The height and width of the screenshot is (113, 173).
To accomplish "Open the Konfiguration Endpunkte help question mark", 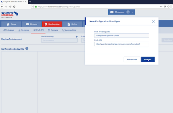I will tap(27, 48).
